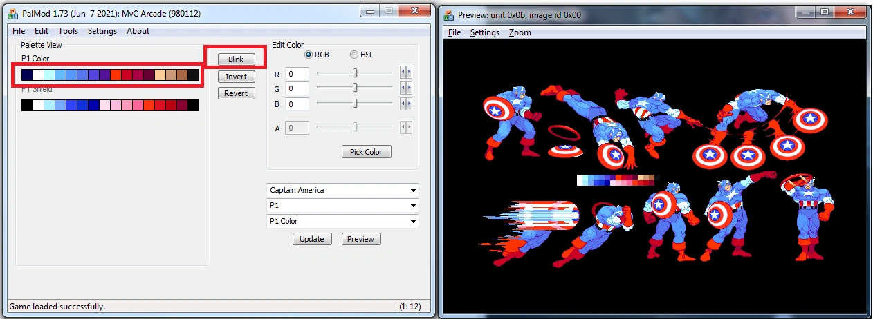Click the 'Edit Color' group label

click(288, 45)
